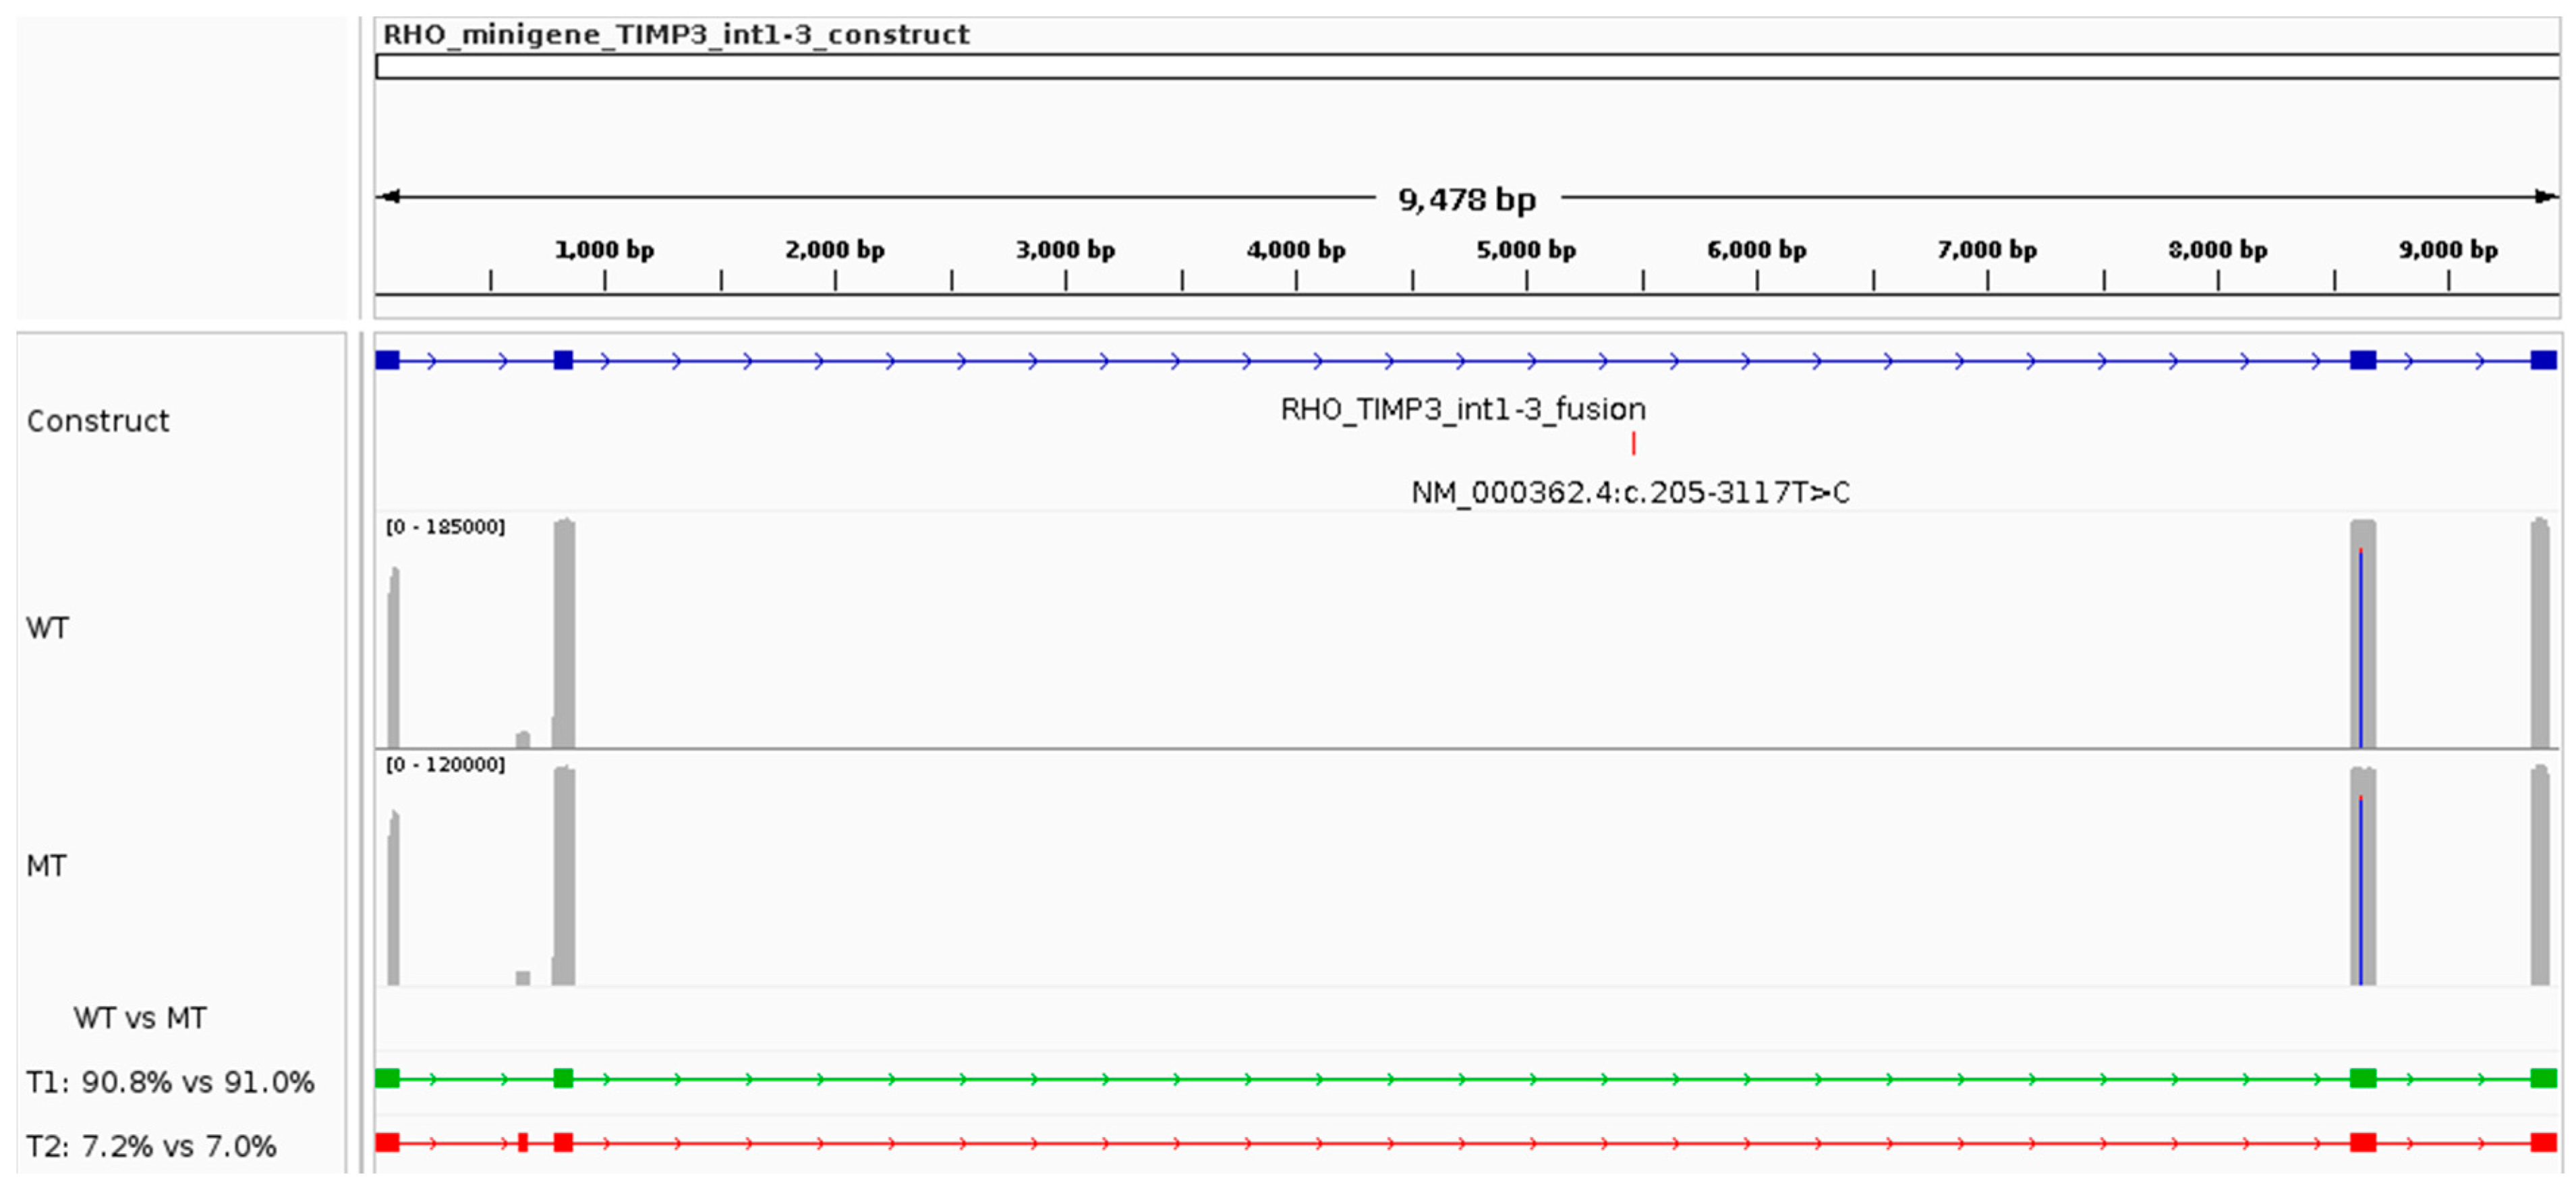Click the Construct track label
The height and width of the screenshot is (1185, 2576).
(98, 421)
